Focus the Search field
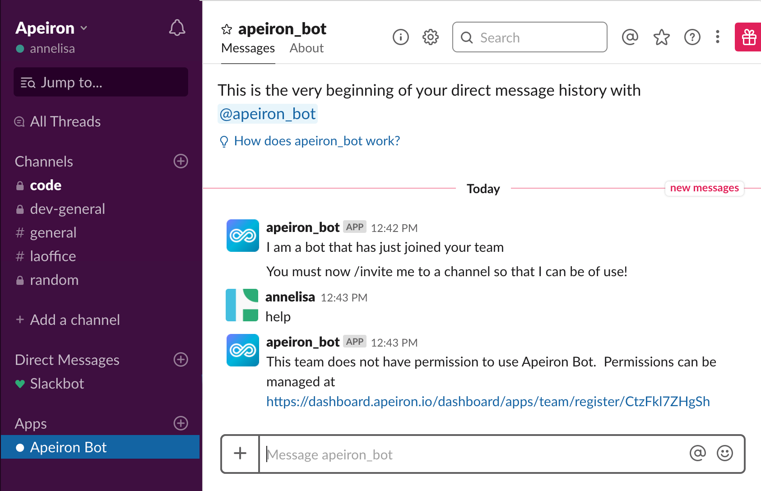The height and width of the screenshot is (491, 761). [x=530, y=37]
